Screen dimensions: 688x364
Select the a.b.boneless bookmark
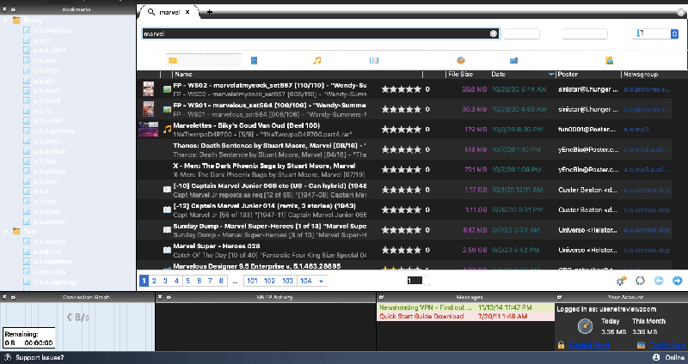(x=52, y=30)
